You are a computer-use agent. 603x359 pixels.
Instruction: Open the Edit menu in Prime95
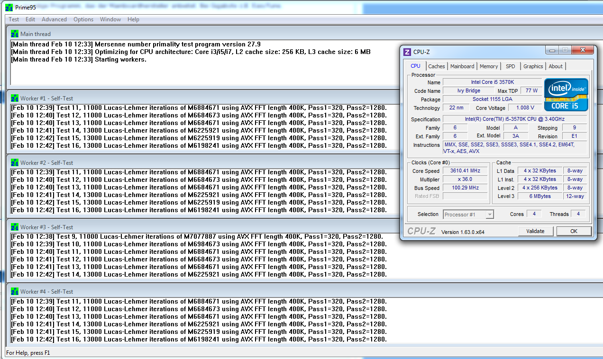point(30,19)
